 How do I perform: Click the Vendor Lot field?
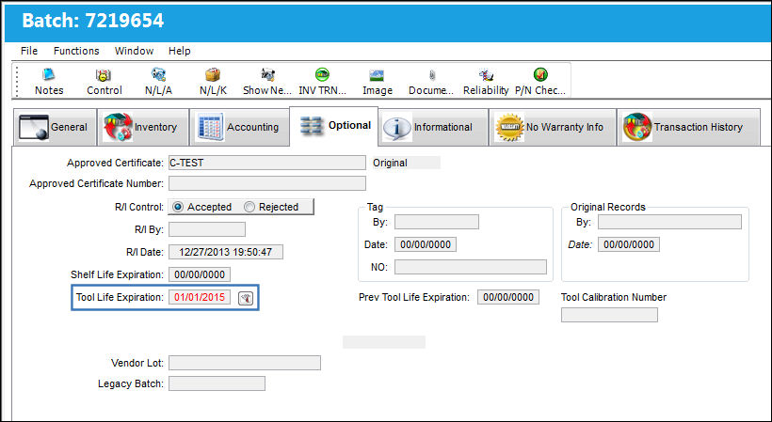click(x=245, y=363)
